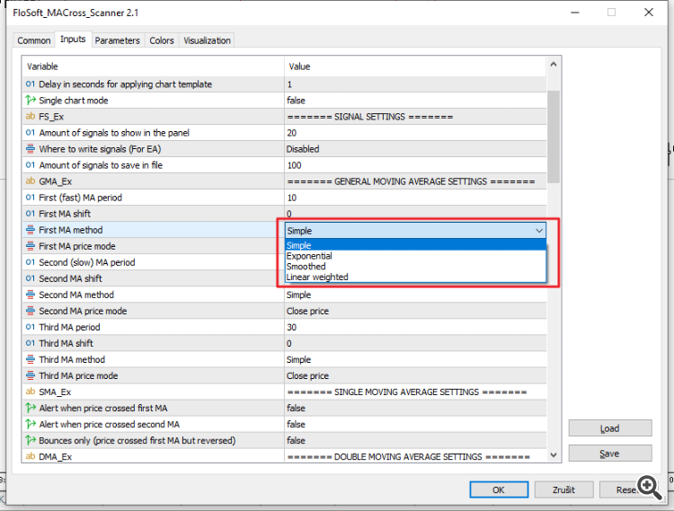Click the integer icon beside Third MA period
674x511 pixels.
(30, 327)
